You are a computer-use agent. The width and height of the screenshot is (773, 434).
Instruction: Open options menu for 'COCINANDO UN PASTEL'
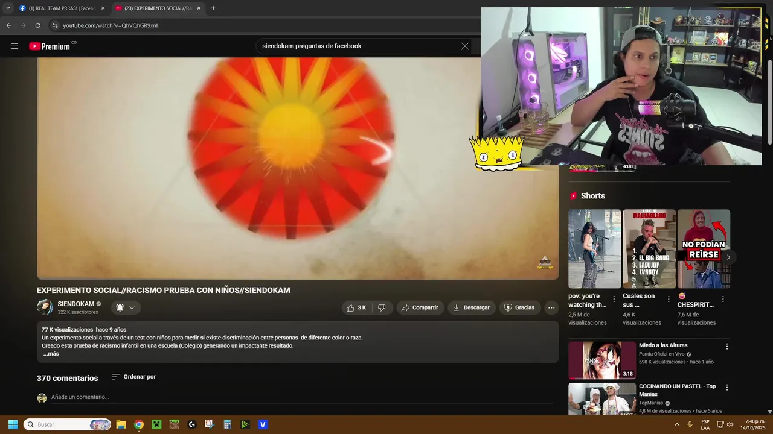click(x=727, y=388)
